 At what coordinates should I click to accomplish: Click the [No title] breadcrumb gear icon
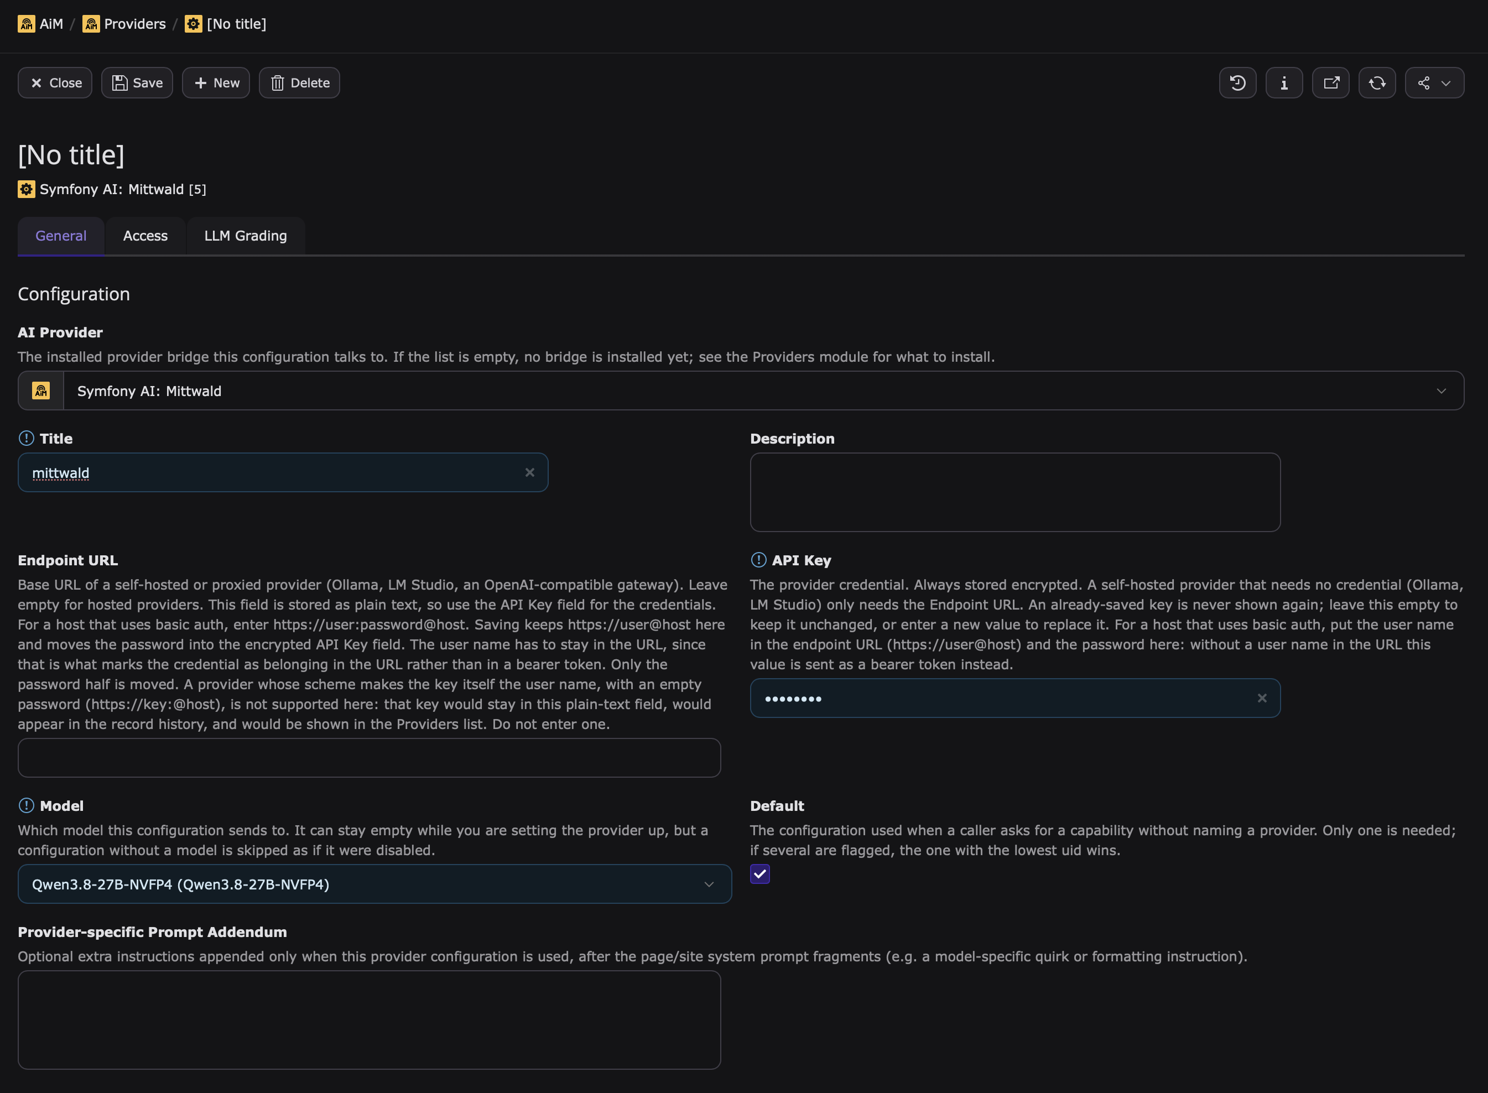click(x=193, y=24)
